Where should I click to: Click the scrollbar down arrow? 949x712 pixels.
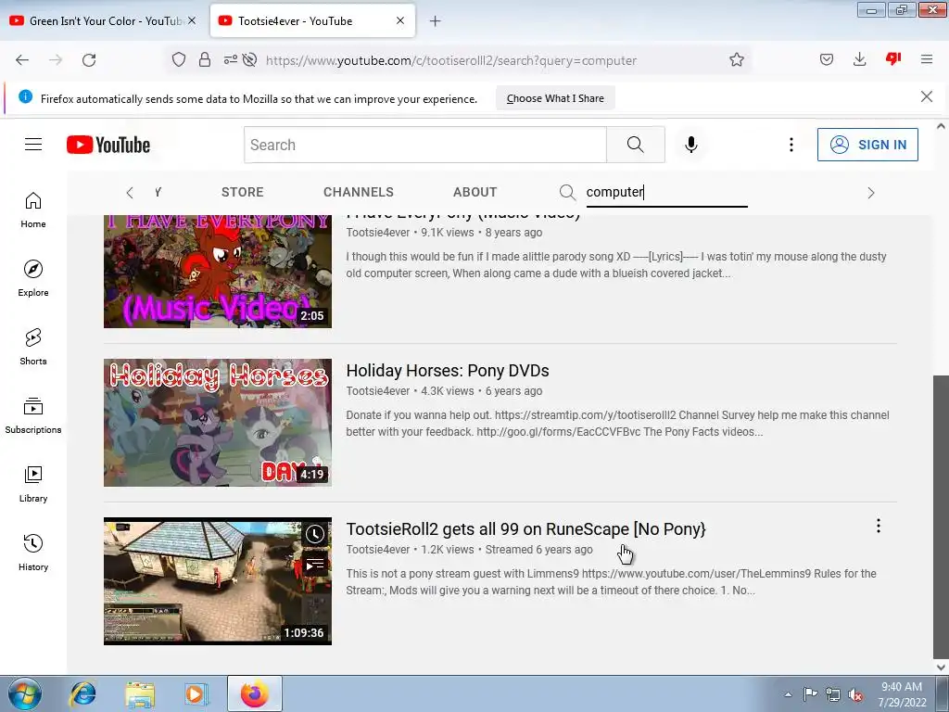941,667
